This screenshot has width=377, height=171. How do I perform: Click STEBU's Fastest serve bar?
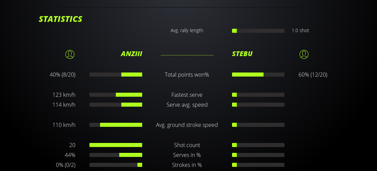[258, 95]
